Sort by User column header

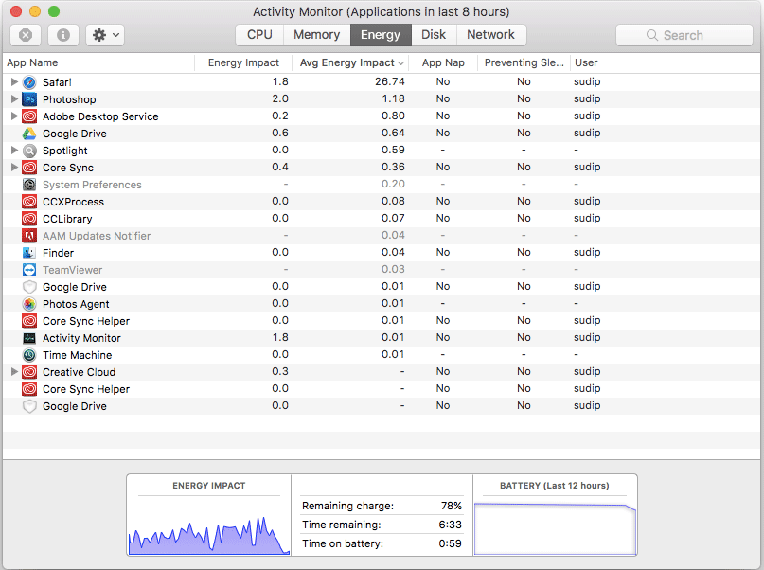click(610, 62)
